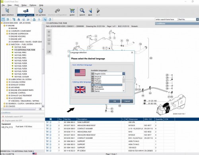Add PT SCREW row to cart

tap(47, 151)
